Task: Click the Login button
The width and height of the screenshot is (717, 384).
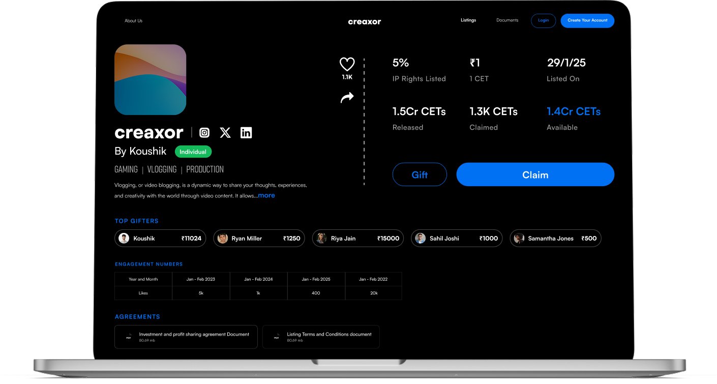Action: (x=543, y=20)
